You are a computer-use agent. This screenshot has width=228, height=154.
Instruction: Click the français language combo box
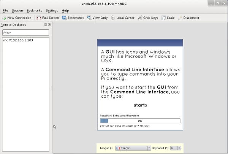coord(133,148)
